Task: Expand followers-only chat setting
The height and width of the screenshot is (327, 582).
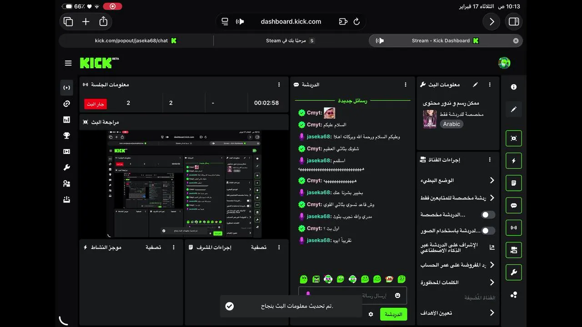Action: 457,198
